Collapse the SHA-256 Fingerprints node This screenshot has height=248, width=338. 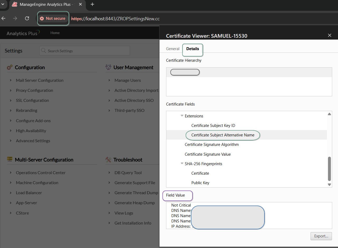182,163
